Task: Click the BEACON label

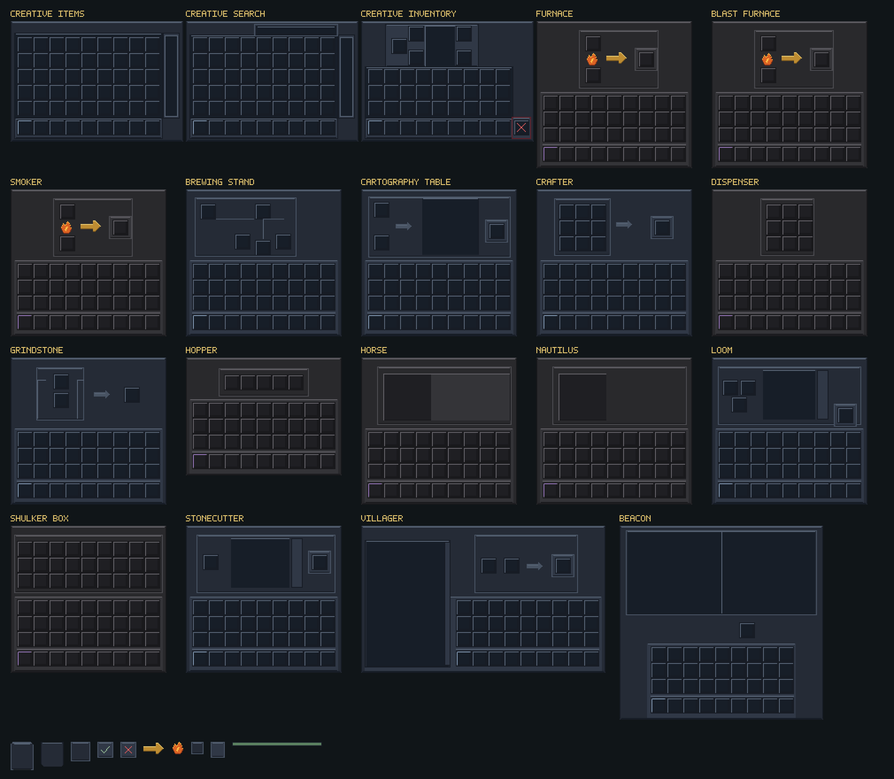Action: [635, 518]
